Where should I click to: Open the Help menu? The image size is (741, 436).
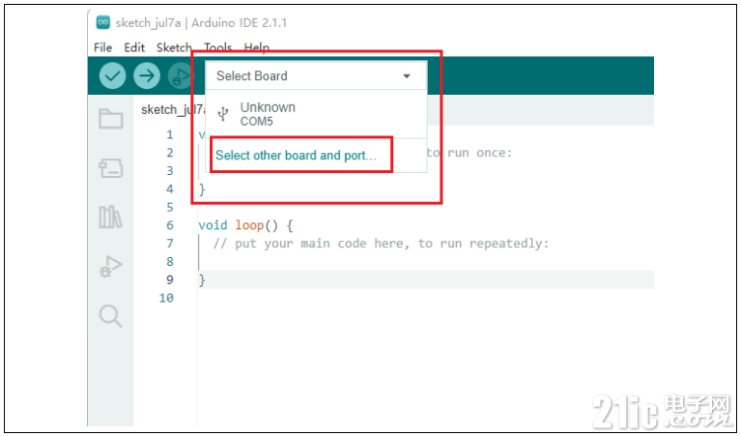(x=257, y=47)
